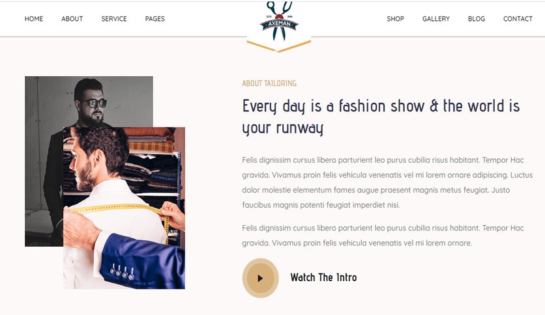Click the Watch The Intro text
Screen dimensions: 545x315
[x=323, y=277]
